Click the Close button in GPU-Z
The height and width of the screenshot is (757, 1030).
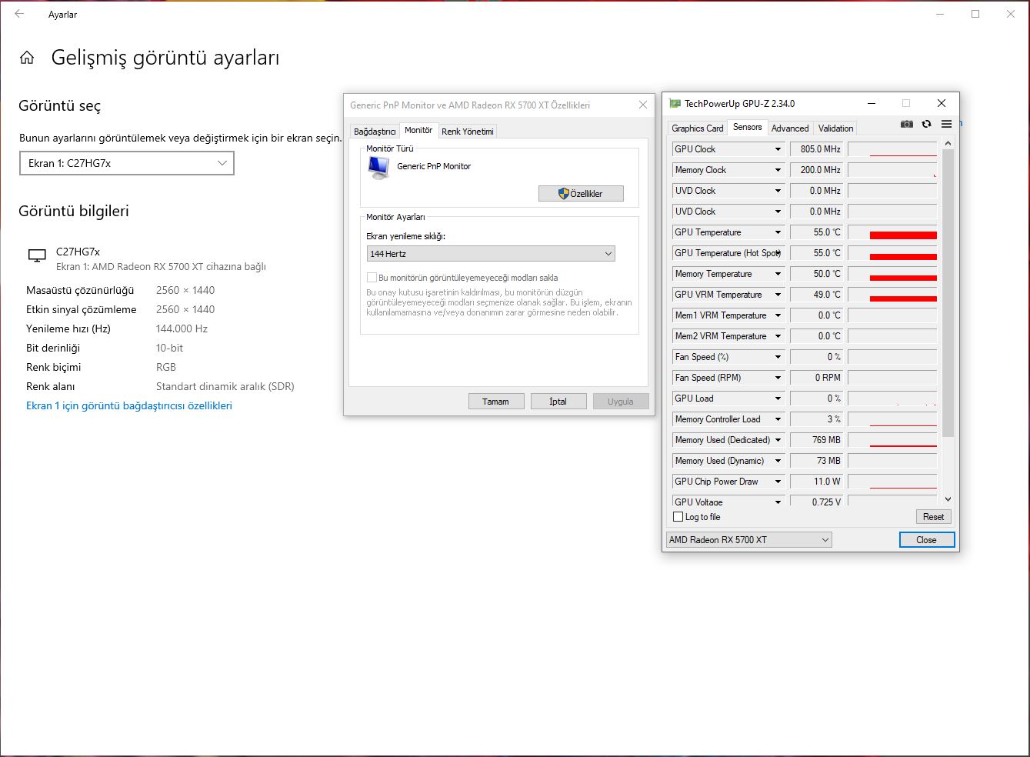pos(927,540)
